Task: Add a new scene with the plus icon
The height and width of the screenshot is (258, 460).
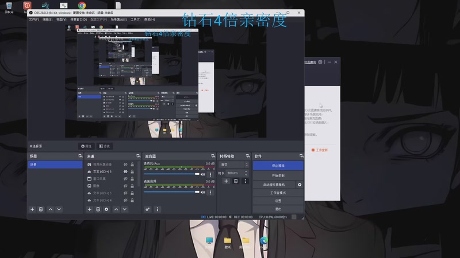Action: pos(32,209)
